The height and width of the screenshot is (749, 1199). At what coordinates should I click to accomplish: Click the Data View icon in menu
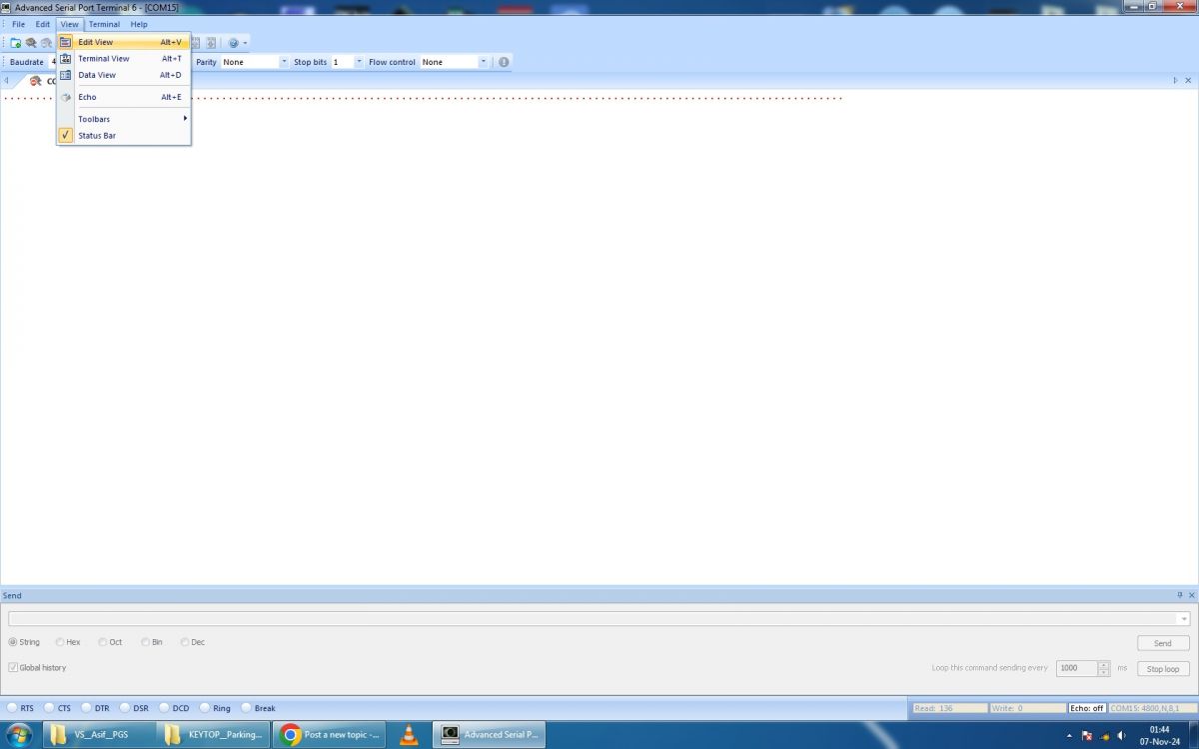66,75
